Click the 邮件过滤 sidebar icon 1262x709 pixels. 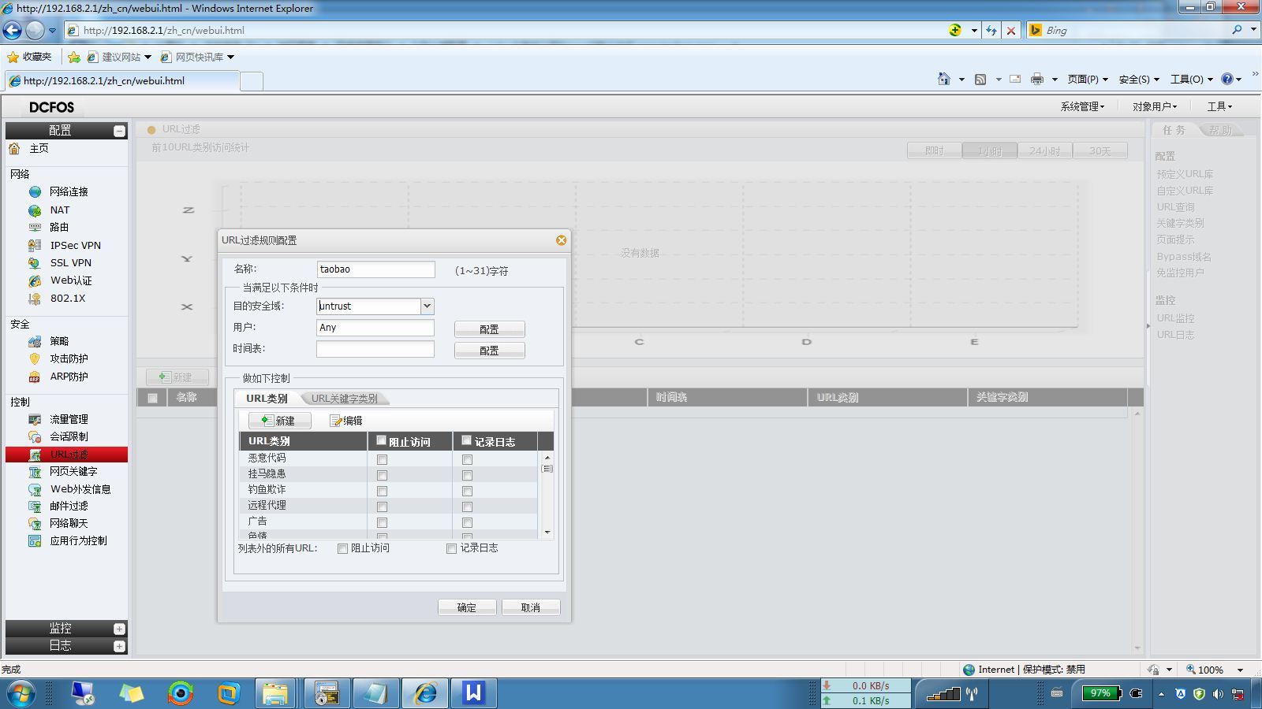click(x=35, y=507)
